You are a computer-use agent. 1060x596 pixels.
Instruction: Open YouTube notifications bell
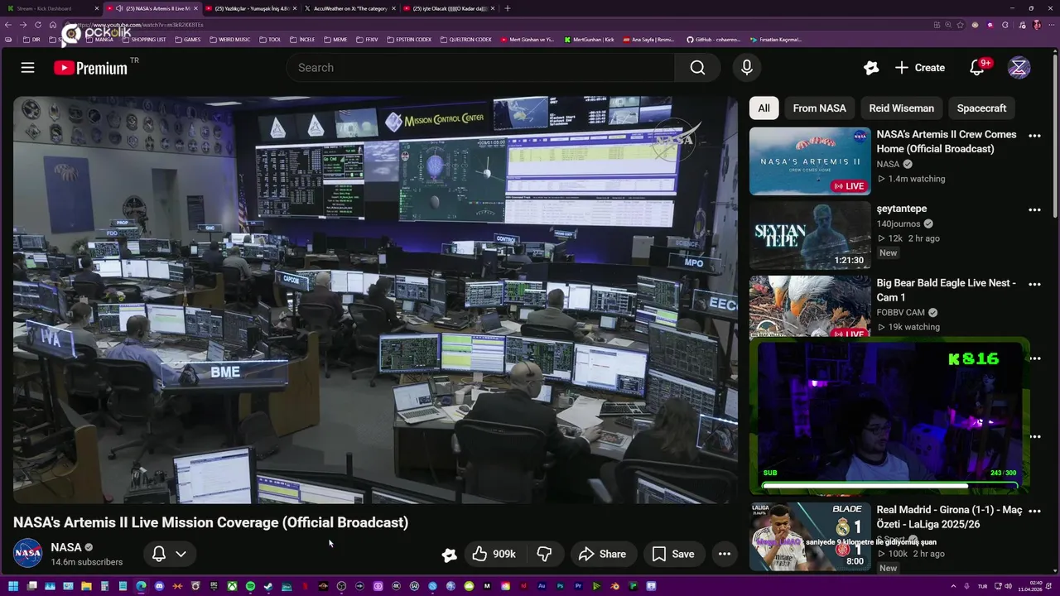point(977,68)
